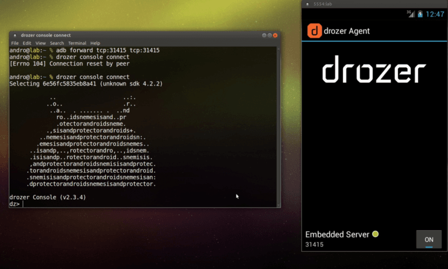Toggle the Embedded Server ON switch
Screen dimensions: 448x269
pos(428,239)
